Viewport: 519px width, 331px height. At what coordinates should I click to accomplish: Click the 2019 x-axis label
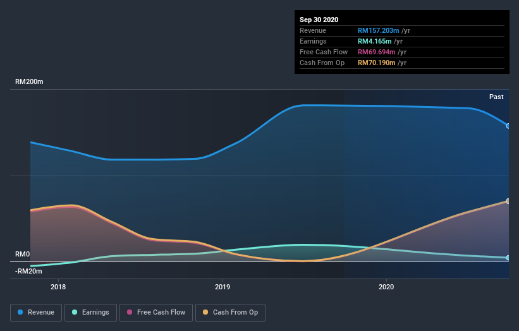(223, 287)
